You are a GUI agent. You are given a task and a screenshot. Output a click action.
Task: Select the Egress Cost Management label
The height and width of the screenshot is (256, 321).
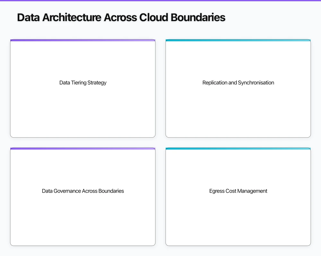tap(238, 191)
